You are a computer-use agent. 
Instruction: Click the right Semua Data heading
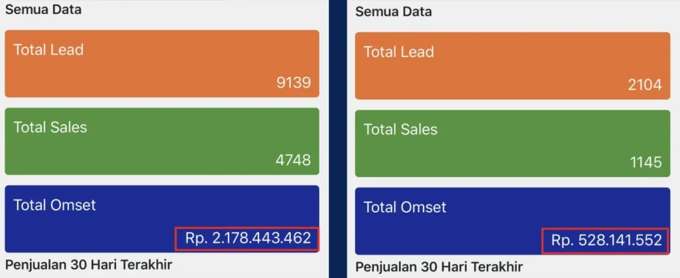click(393, 12)
